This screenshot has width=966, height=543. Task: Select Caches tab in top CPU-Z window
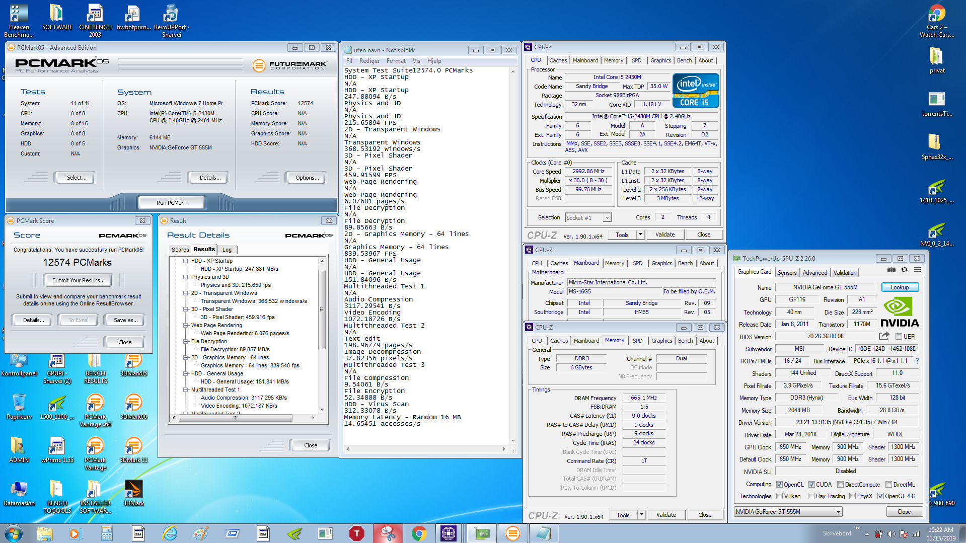558,60
